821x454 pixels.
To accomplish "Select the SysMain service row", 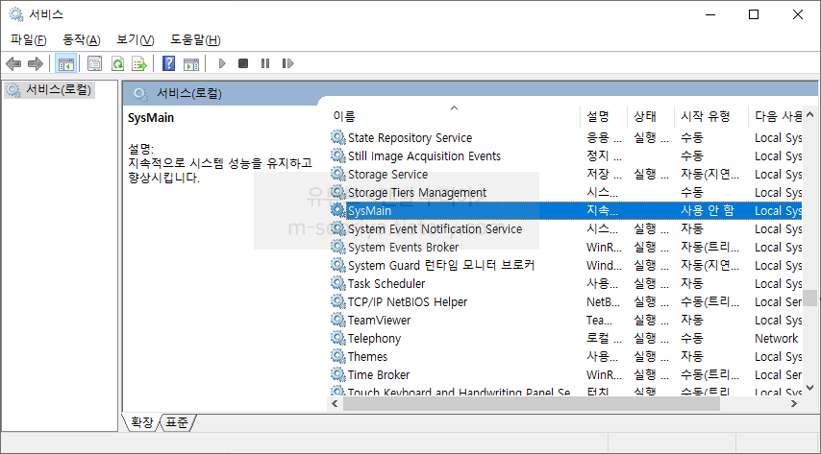I will click(566, 211).
